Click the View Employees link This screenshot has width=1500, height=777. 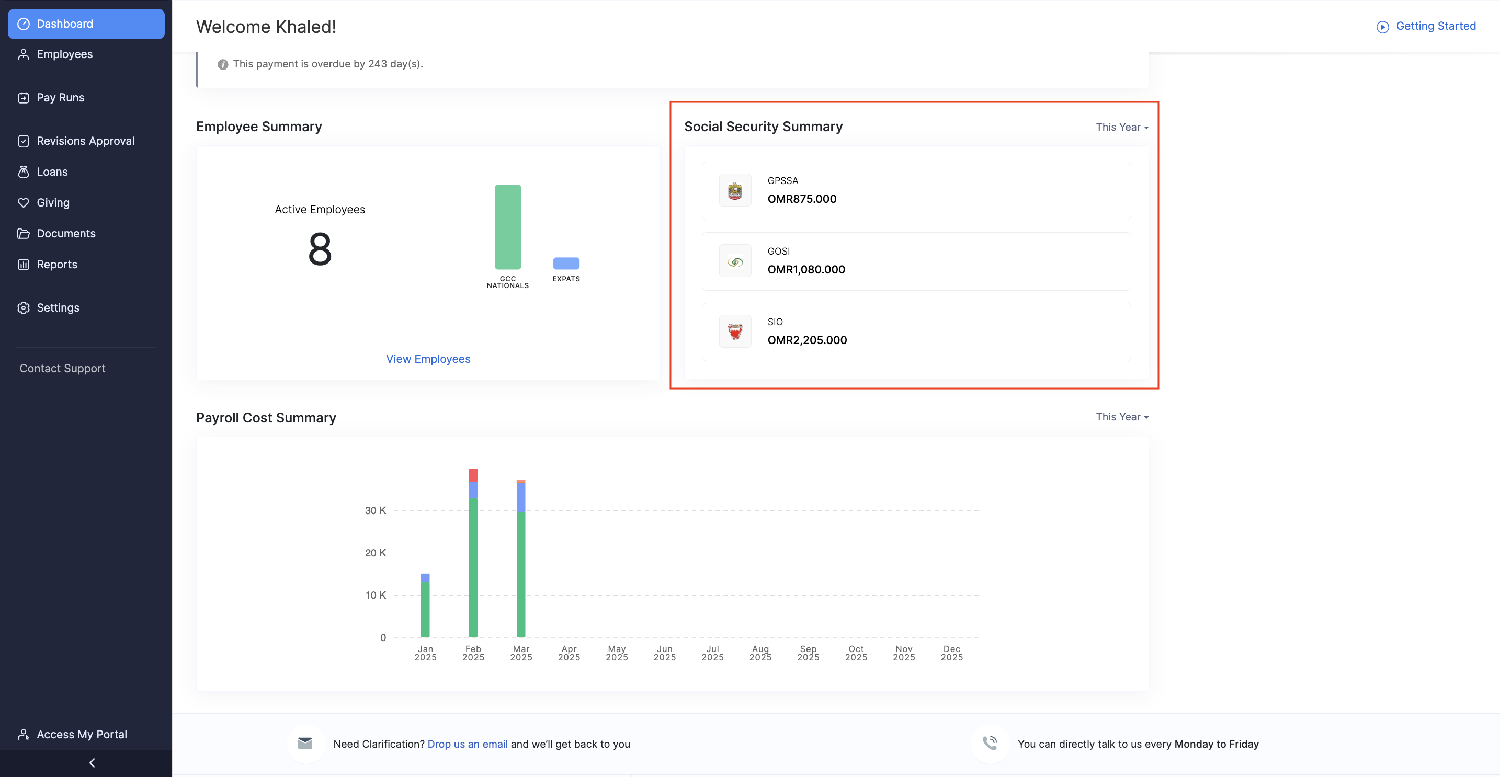[428, 359]
